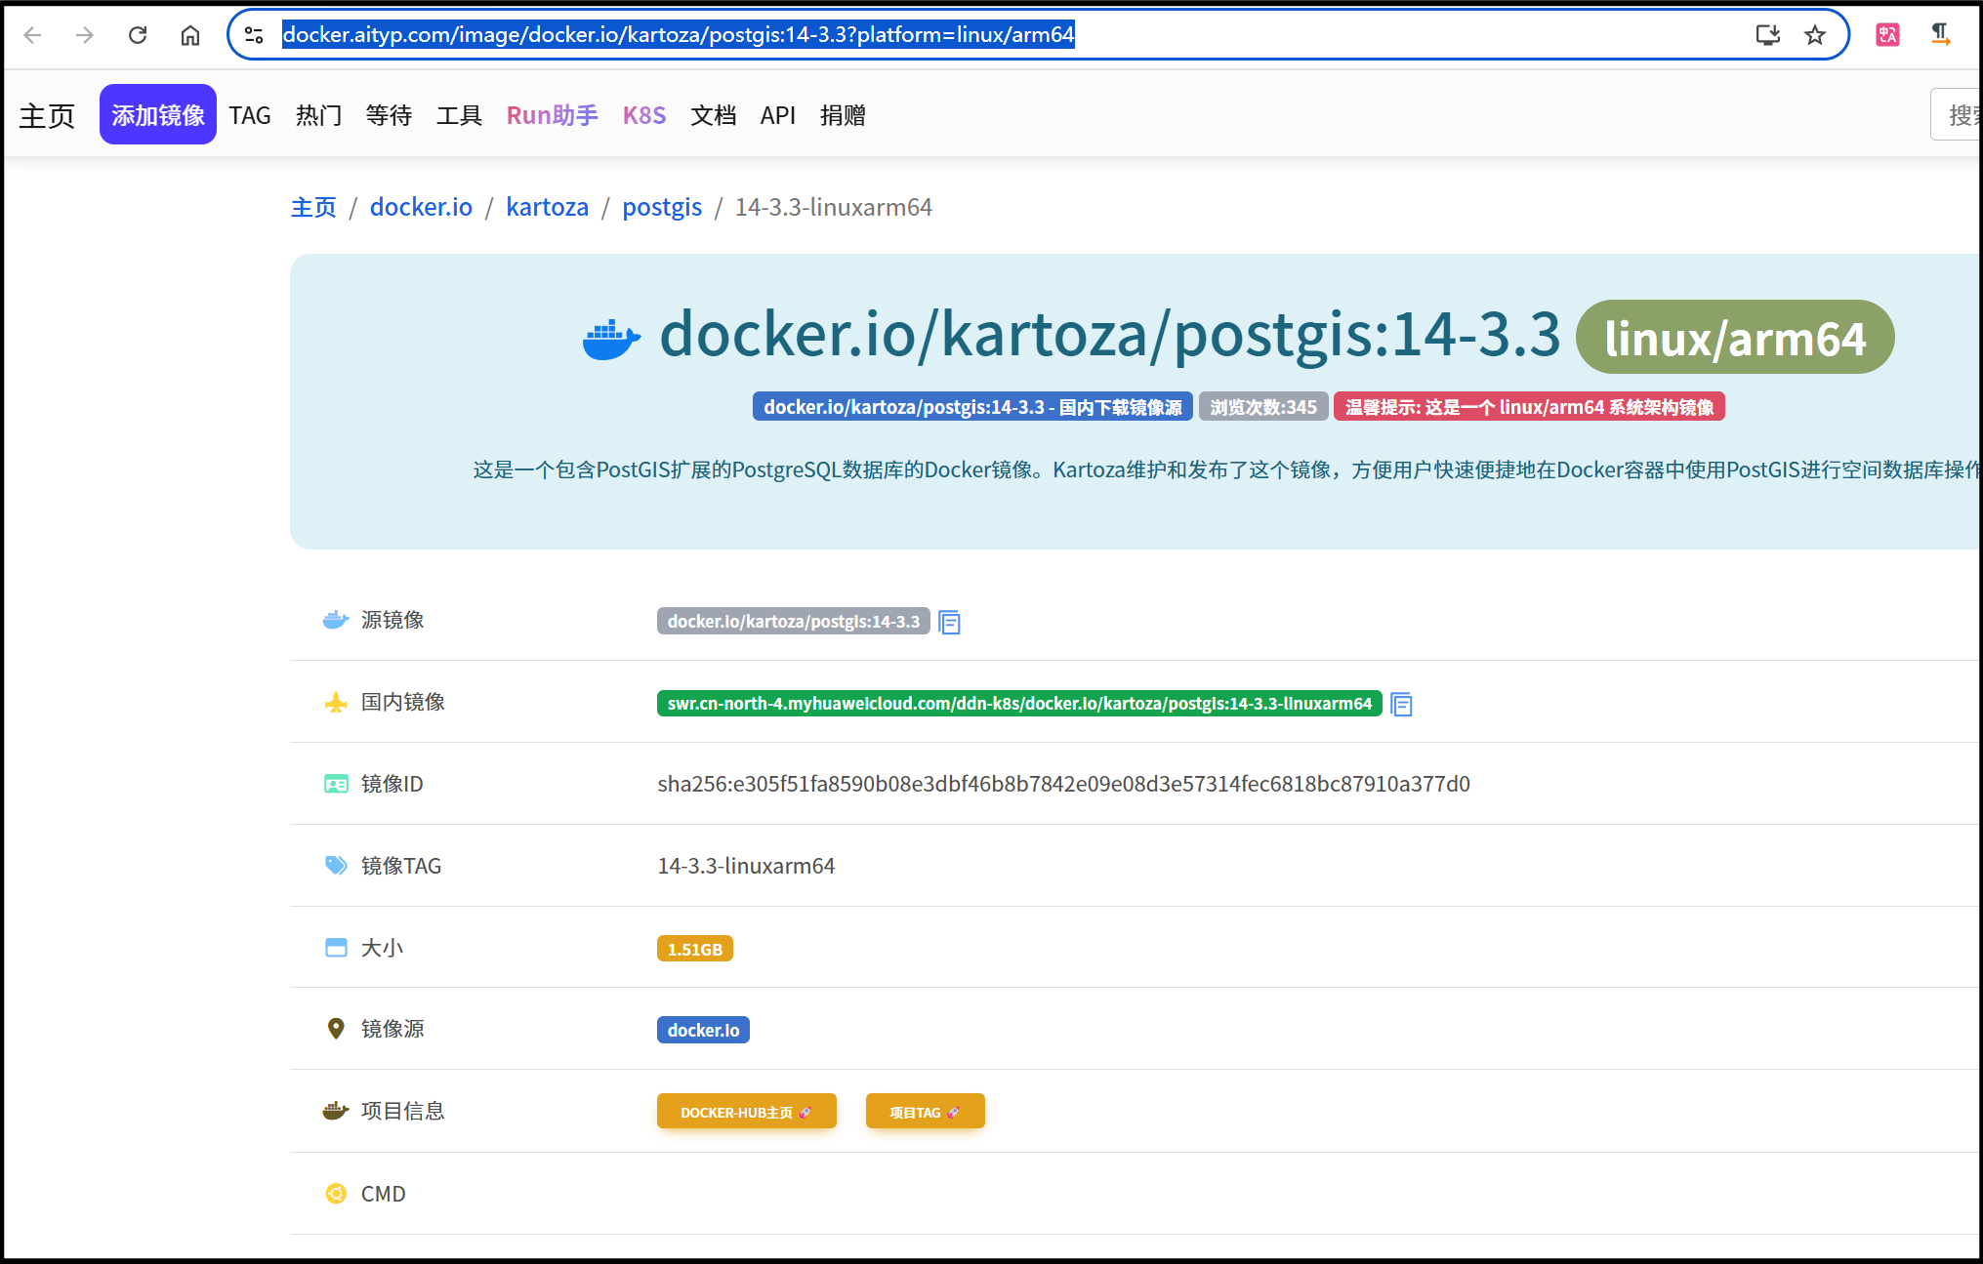Bookmark this page with the star icon
Image resolution: width=1983 pixels, height=1264 pixels.
[x=1815, y=35]
